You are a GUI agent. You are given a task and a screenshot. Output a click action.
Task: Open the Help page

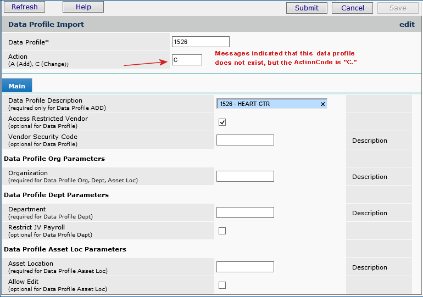pyautogui.click(x=83, y=7)
